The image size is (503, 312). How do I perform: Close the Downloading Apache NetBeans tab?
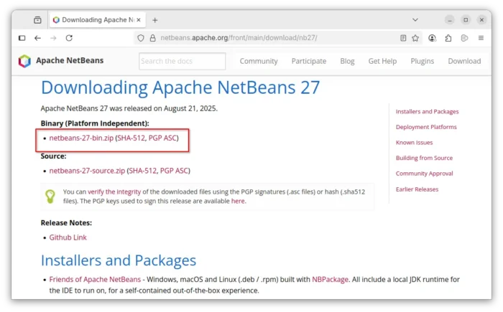(x=139, y=20)
